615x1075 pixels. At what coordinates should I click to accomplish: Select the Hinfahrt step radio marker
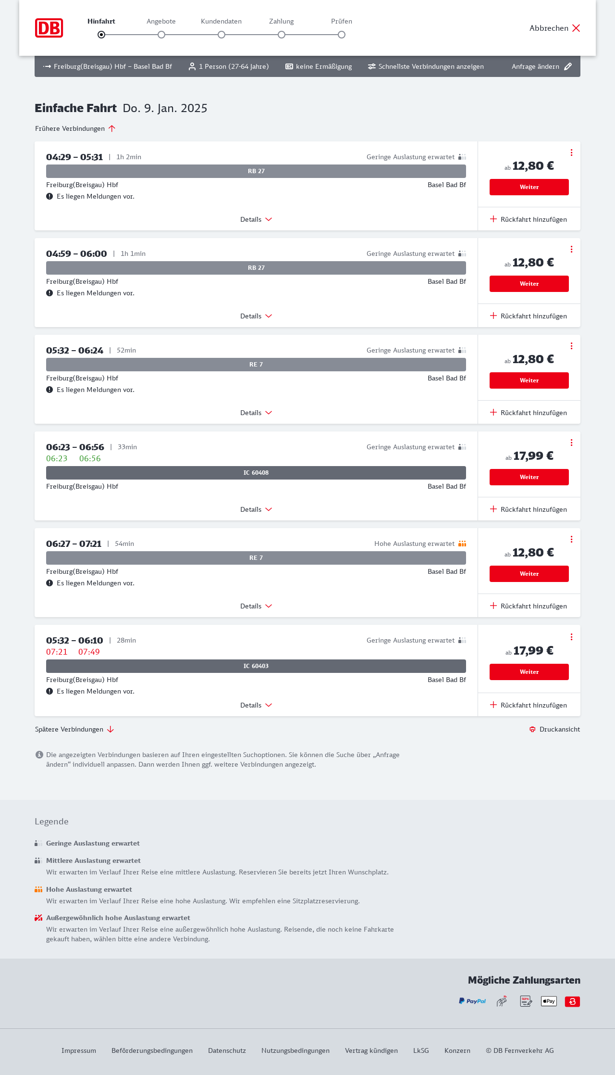101,35
